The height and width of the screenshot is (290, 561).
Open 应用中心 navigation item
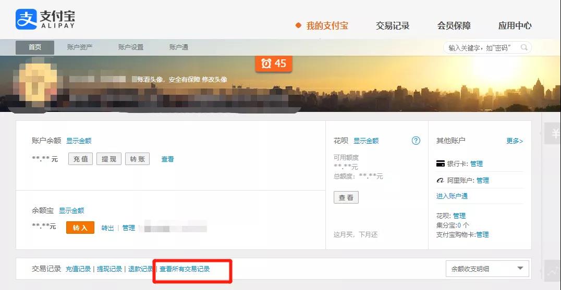pyautogui.click(x=515, y=26)
